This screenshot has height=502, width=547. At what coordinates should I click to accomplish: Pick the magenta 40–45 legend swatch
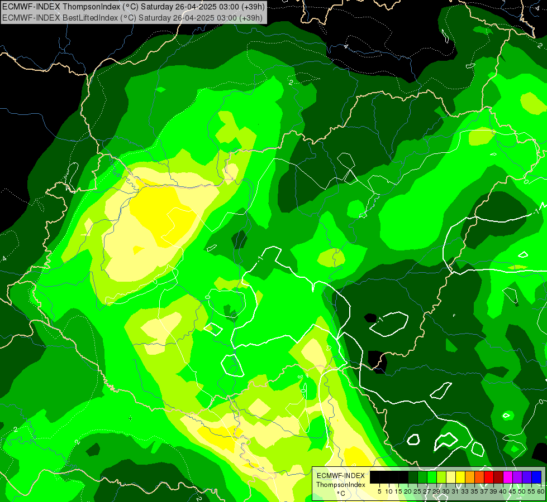tap(508, 477)
